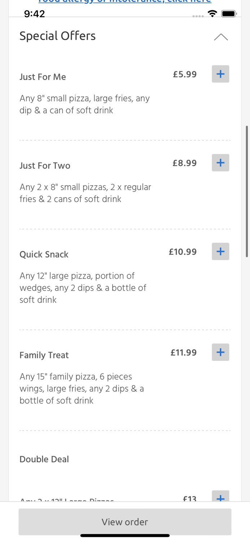Tap the £5.99 price label
The width and height of the screenshot is (250, 542).
point(184,74)
